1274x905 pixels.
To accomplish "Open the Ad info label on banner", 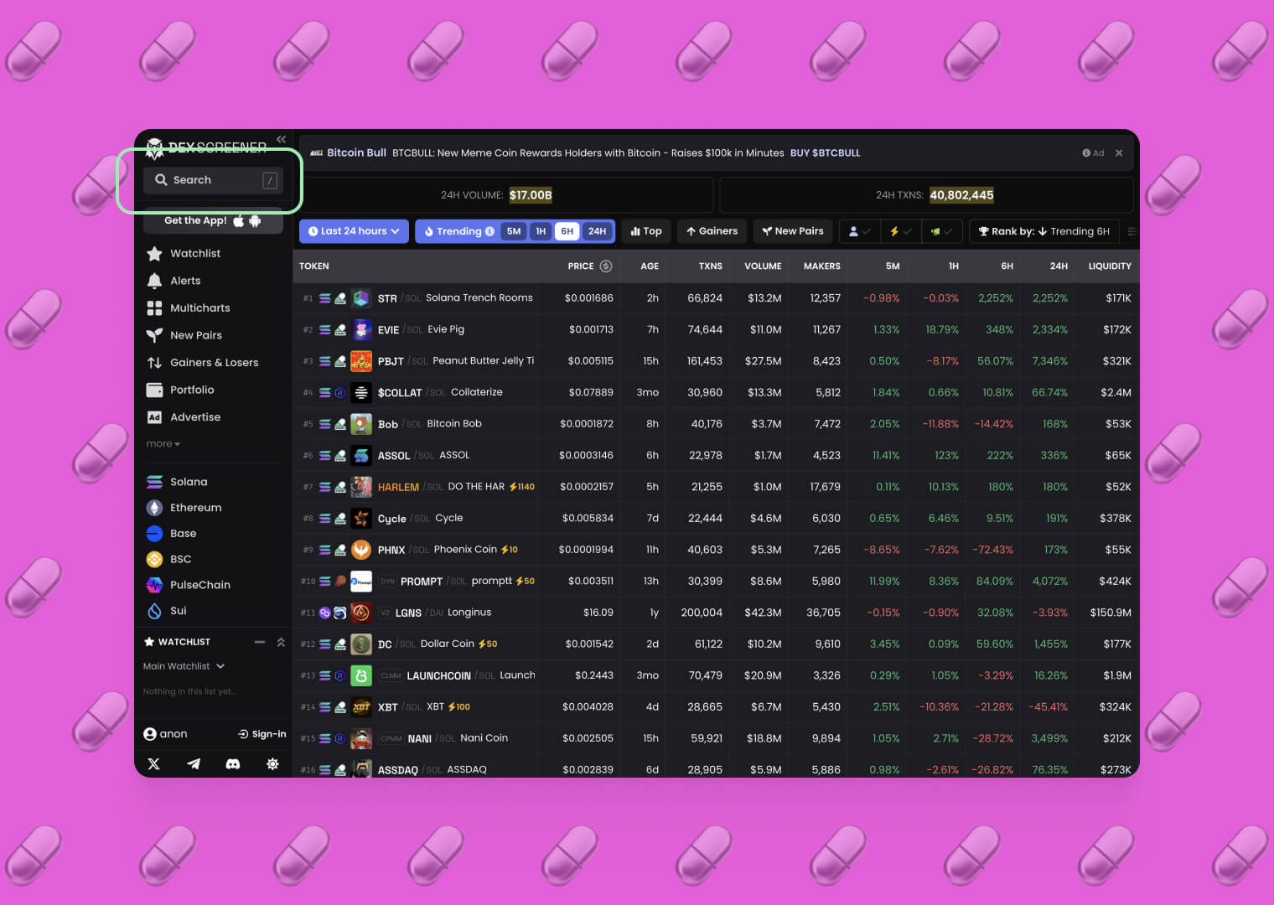I will coord(1093,153).
